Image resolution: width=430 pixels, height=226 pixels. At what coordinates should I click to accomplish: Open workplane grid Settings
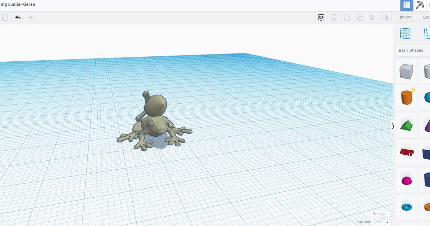click(378, 213)
